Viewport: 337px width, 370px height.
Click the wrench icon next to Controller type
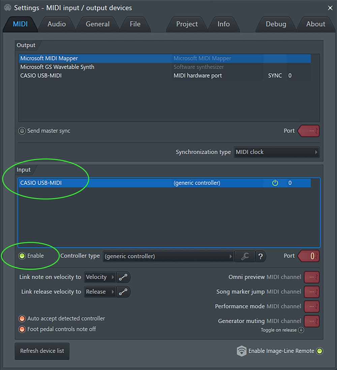(x=245, y=256)
